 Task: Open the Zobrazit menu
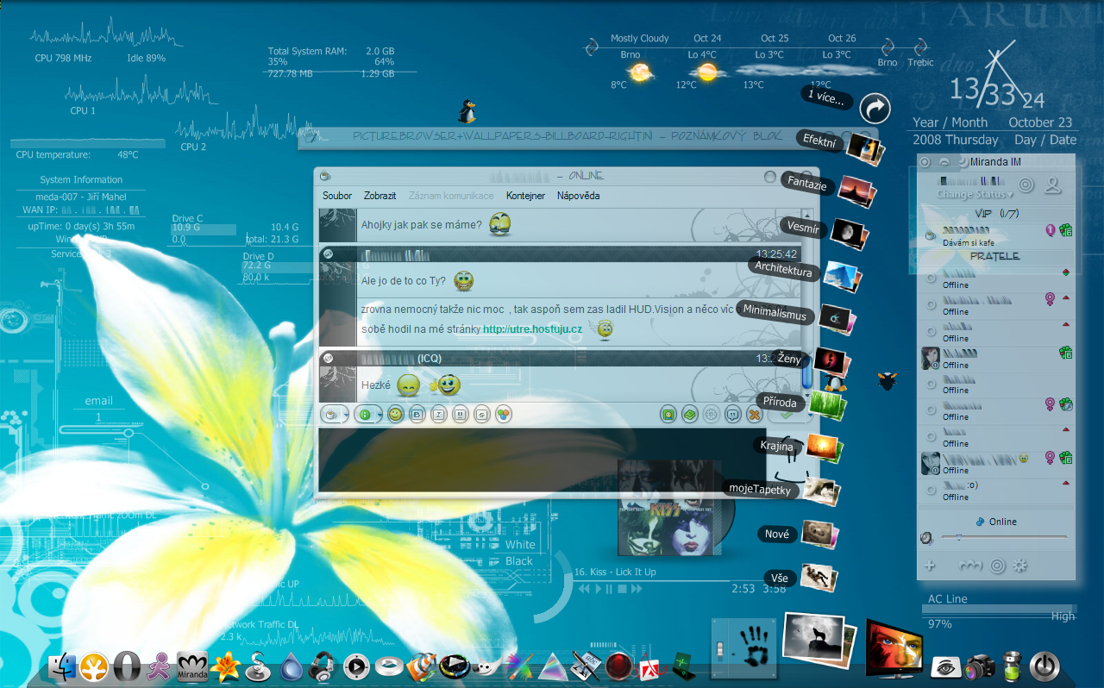[380, 196]
